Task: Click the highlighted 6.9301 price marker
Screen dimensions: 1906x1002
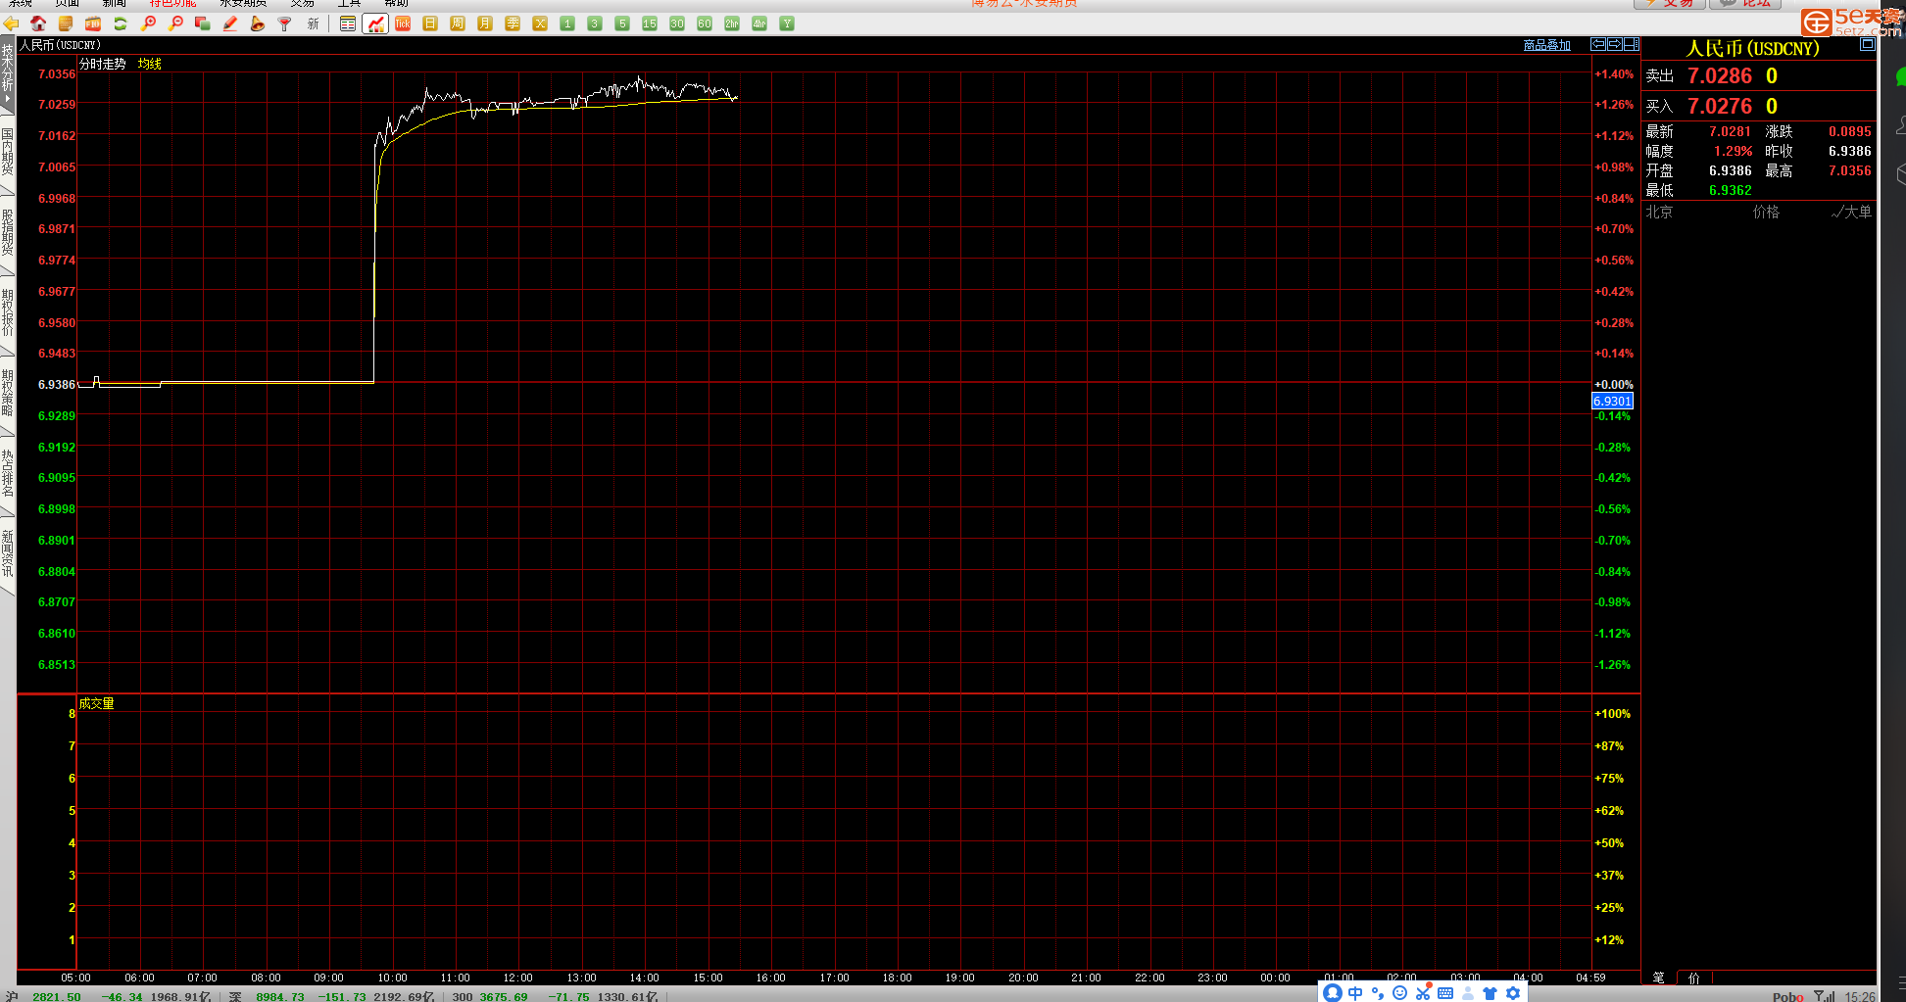Action: pyautogui.click(x=1612, y=401)
